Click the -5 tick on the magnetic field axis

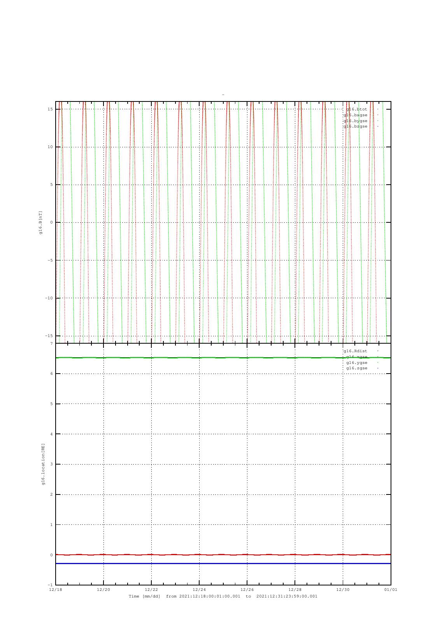click(x=50, y=260)
